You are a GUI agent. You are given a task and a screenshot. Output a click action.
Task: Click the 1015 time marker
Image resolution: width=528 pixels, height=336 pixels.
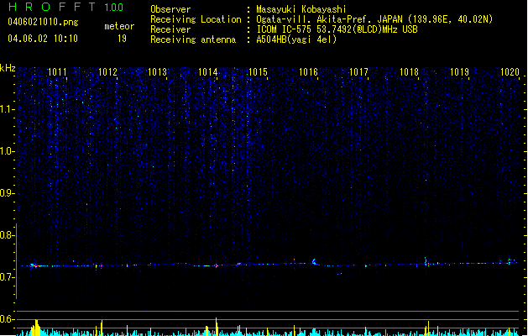pyautogui.click(x=258, y=72)
